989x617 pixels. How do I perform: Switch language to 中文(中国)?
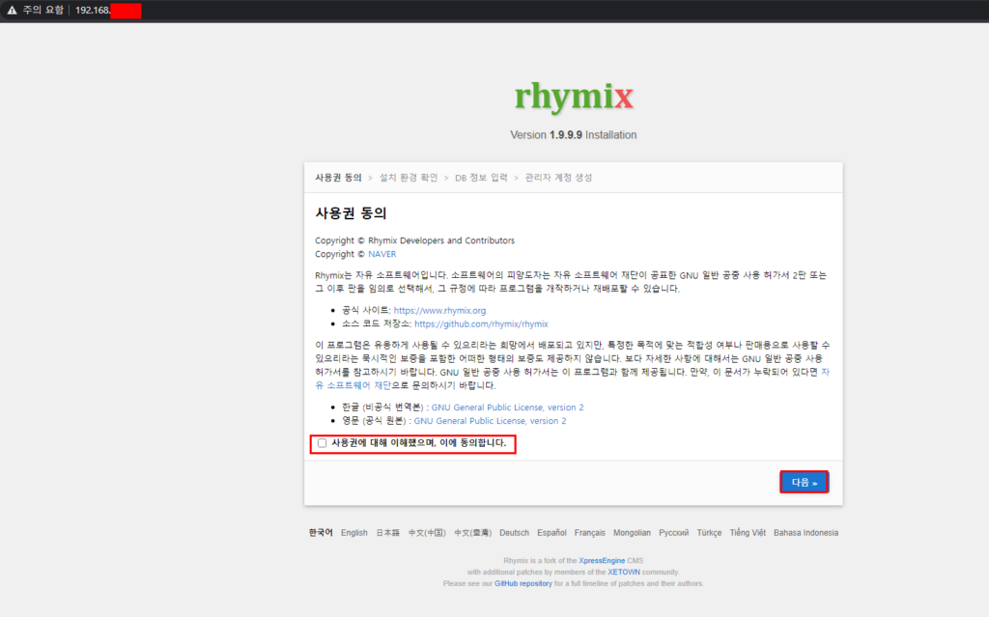tap(427, 532)
